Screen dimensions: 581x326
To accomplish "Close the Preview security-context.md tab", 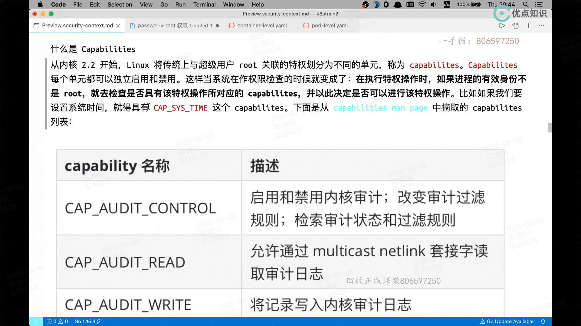I will pyautogui.click(x=118, y=26).
